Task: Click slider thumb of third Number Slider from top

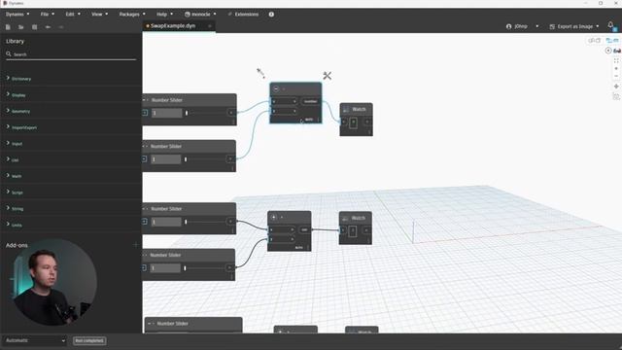Action: 186,222
